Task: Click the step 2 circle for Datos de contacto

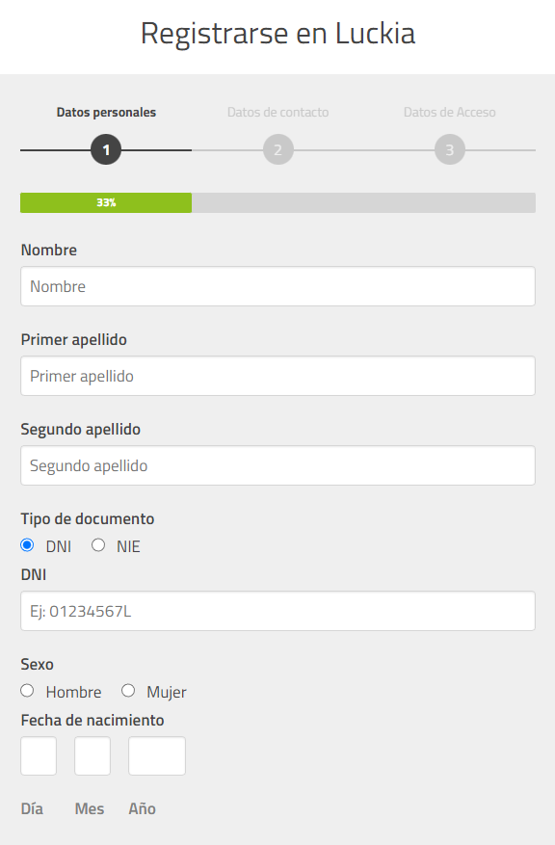Action: 277,149
